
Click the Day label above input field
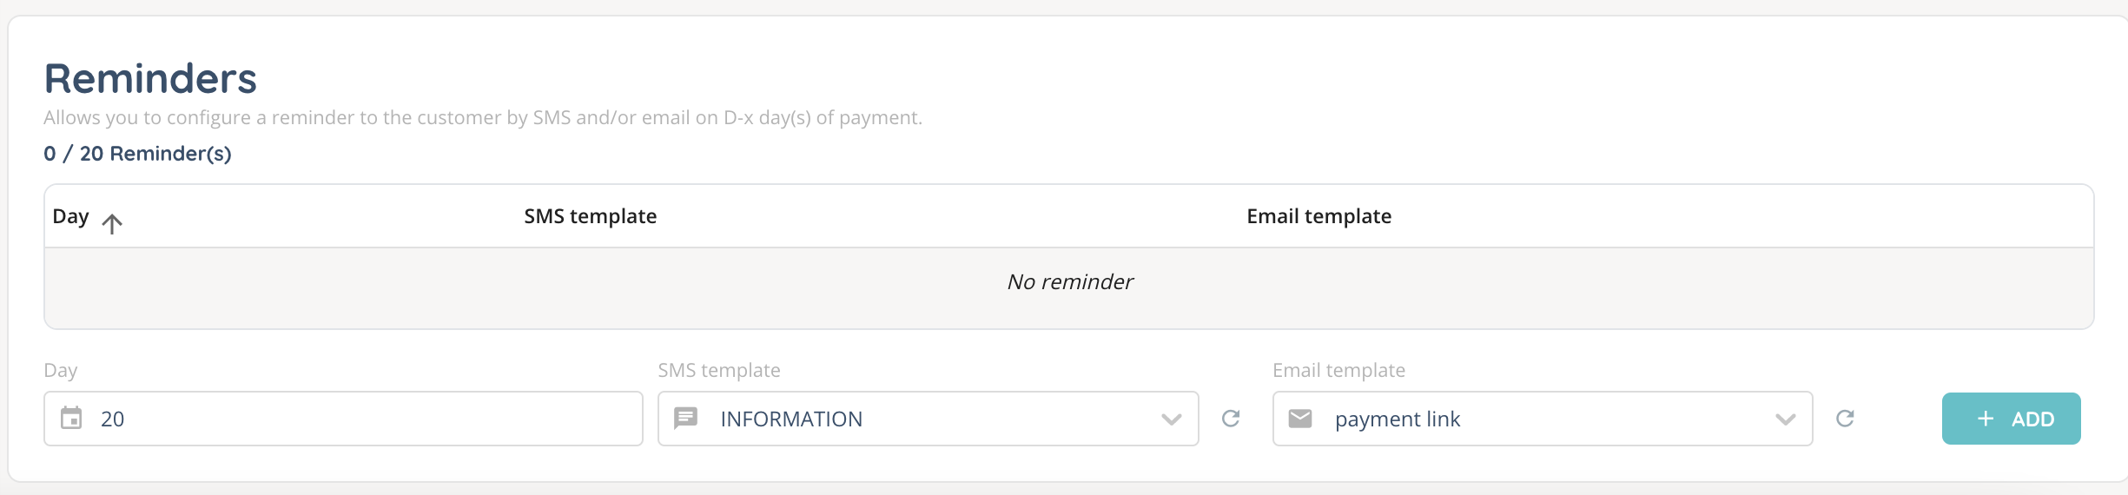click(x=61, y=371)
